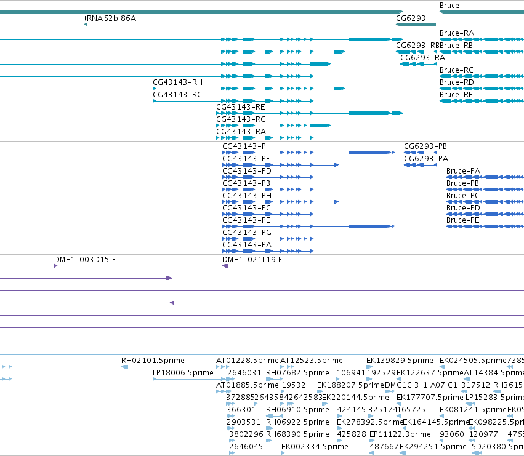This screenshot has height=456, width=524.
Task: Select the CG6293 gene bar glyph
Action: (x=416, y=25)
